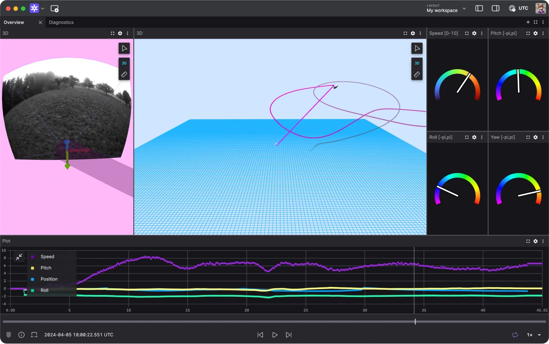The image size is (549, 344).
Task: Open Yaw gauge panel settings
Action: 536,137
